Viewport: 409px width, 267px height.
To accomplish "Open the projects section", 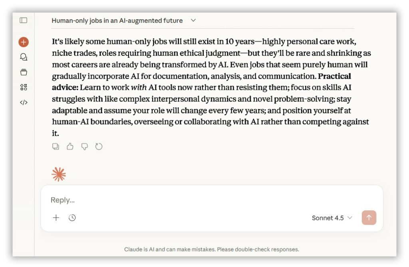I will tap(24, 72).
